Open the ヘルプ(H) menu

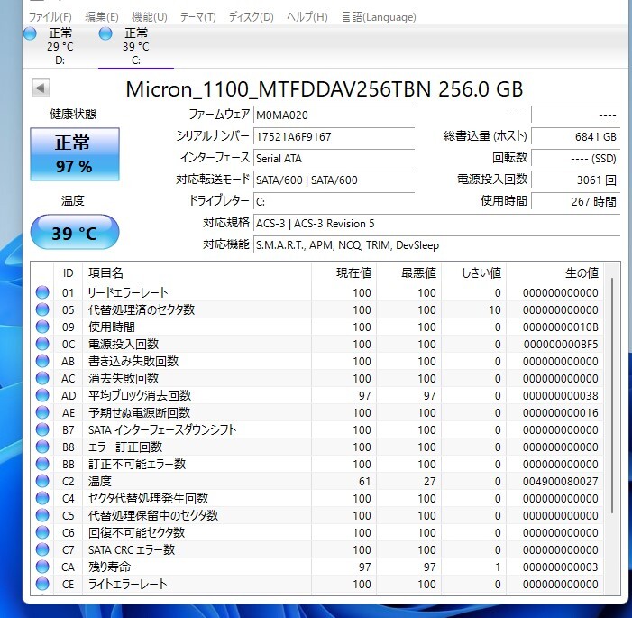coord(307,17)
